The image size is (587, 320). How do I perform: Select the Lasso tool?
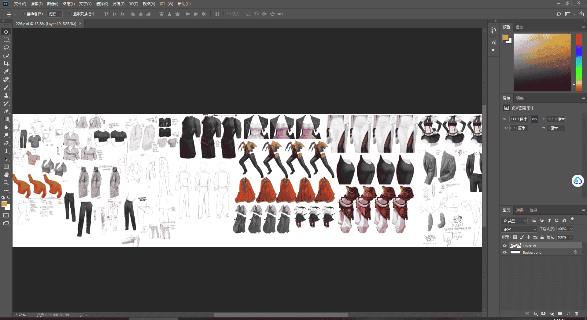tap(6, 48)
